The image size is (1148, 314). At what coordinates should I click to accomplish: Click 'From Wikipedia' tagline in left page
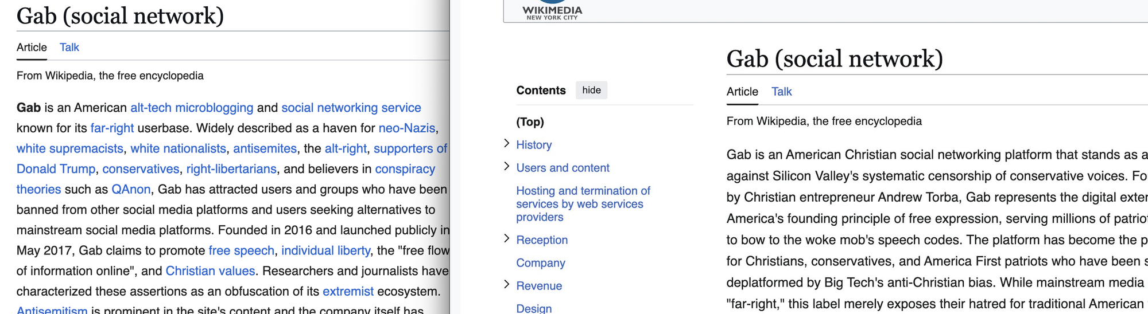click(110, 76)
